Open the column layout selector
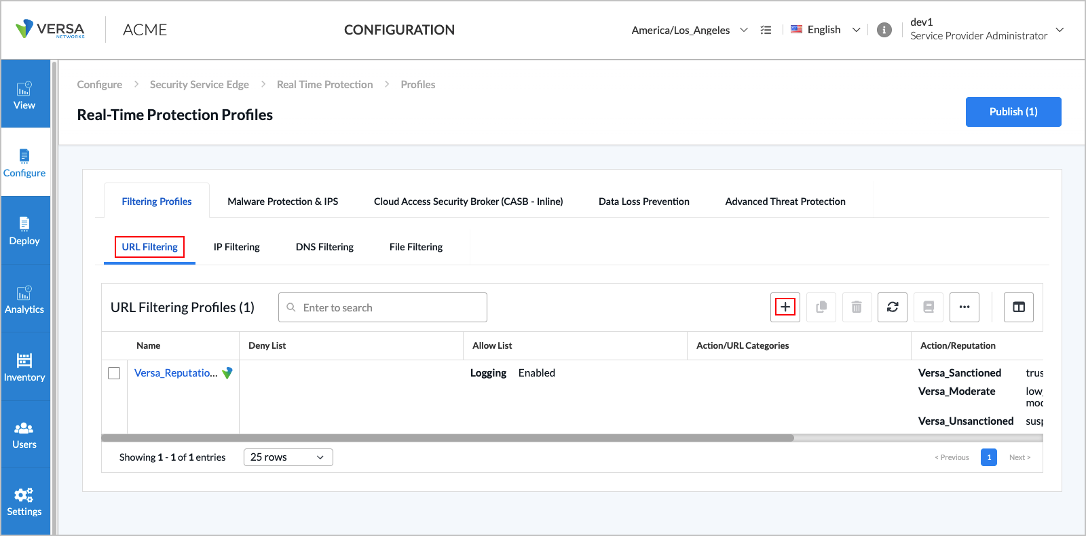This screenshot has height=536, width=1086. tap(1019, 307)
